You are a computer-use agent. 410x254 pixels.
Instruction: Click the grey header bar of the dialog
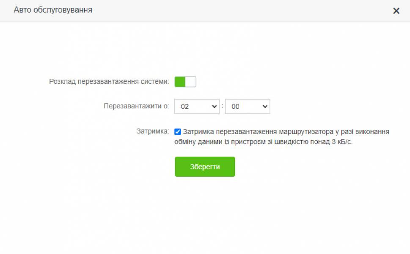pyautogui.click(x=205, y=11)
